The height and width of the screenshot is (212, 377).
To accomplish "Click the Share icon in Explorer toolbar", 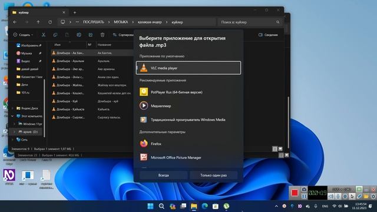I will tap(91, 35).
